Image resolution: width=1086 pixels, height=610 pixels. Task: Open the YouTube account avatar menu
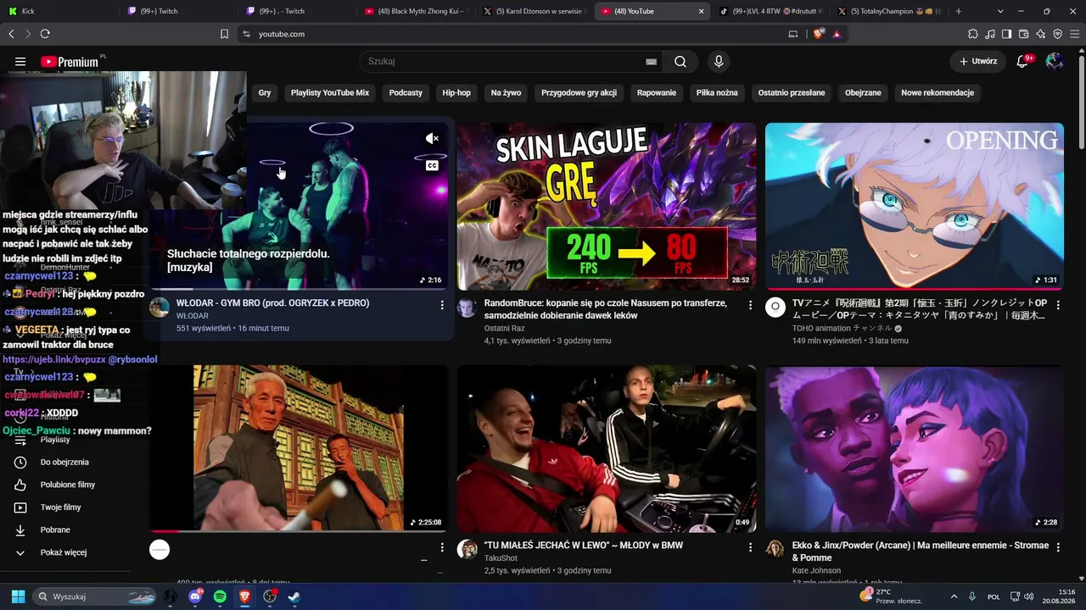(1055, 61)
